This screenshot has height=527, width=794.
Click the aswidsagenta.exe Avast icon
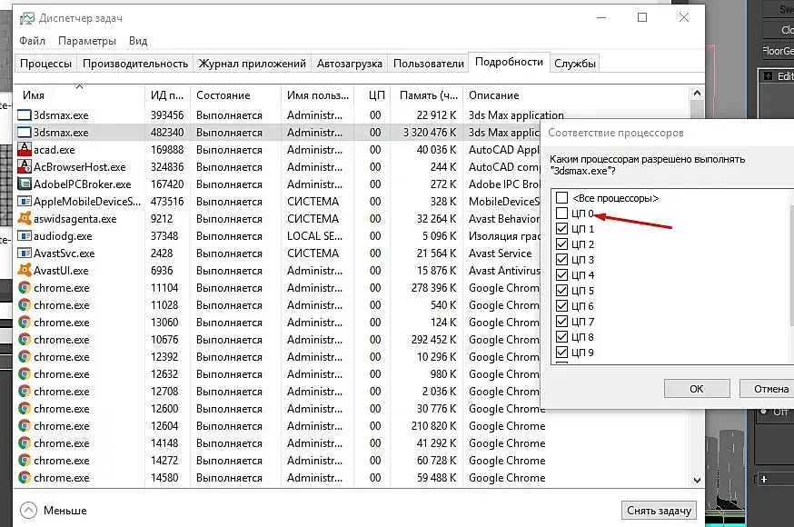coord(25,218)
